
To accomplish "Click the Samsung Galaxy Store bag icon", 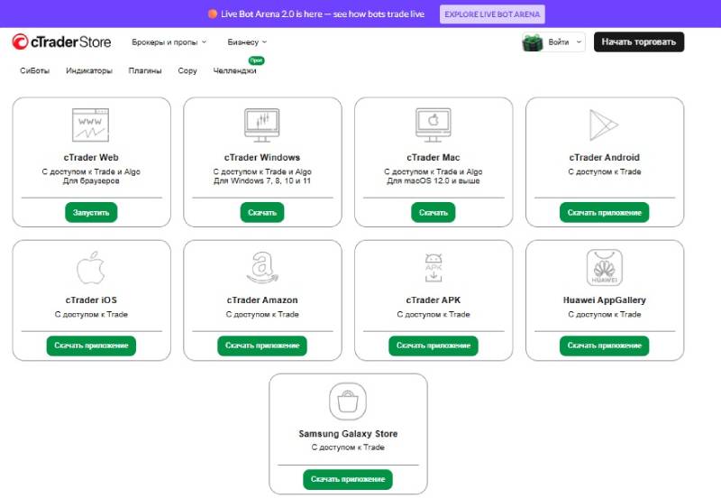I will pyautogui.click(x=348, y=401).
